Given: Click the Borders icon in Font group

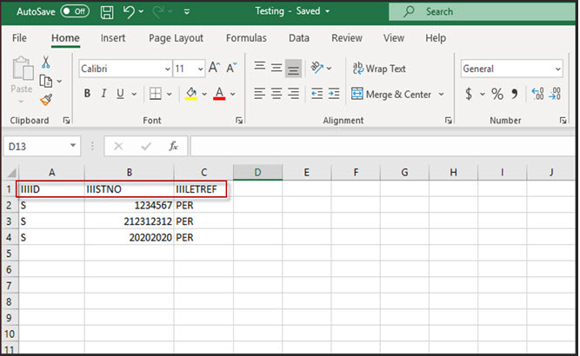Looking at the screenshot, I should coord(155,94).
